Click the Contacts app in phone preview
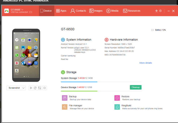The width and height of the screenshot is (178, 123). [x=29, y=55]
